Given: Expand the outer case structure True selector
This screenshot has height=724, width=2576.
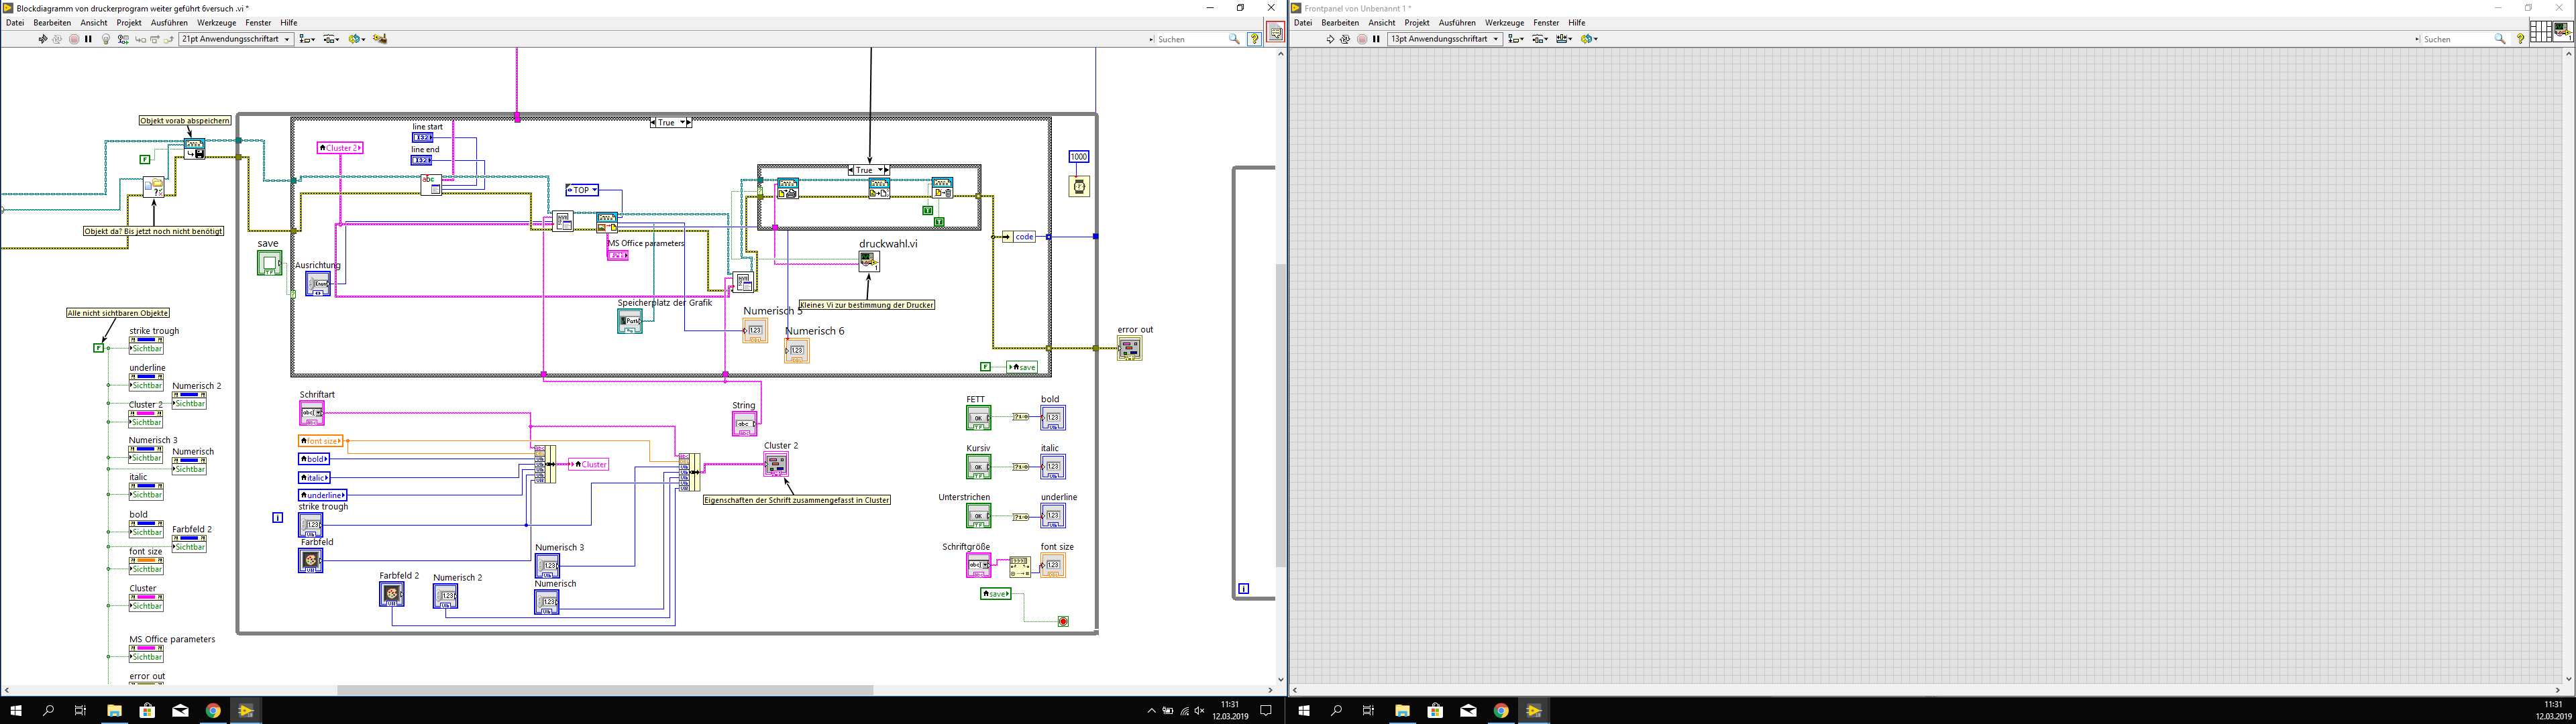Looking at the screenshot, I should click(683, 122).
